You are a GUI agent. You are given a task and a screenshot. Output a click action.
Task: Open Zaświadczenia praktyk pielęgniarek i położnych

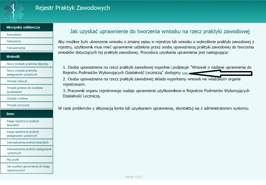click(x=27, y=151)
